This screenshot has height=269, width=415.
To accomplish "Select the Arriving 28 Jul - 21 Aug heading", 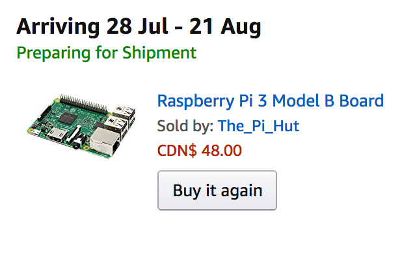I will pyautogui.click(x=139, y=27).
